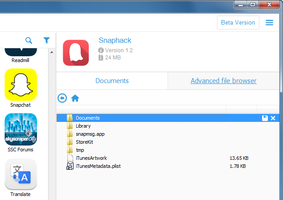Screen dimensions: 283x200
Task: Click the Snapchat label under icon
Action: 21,105
